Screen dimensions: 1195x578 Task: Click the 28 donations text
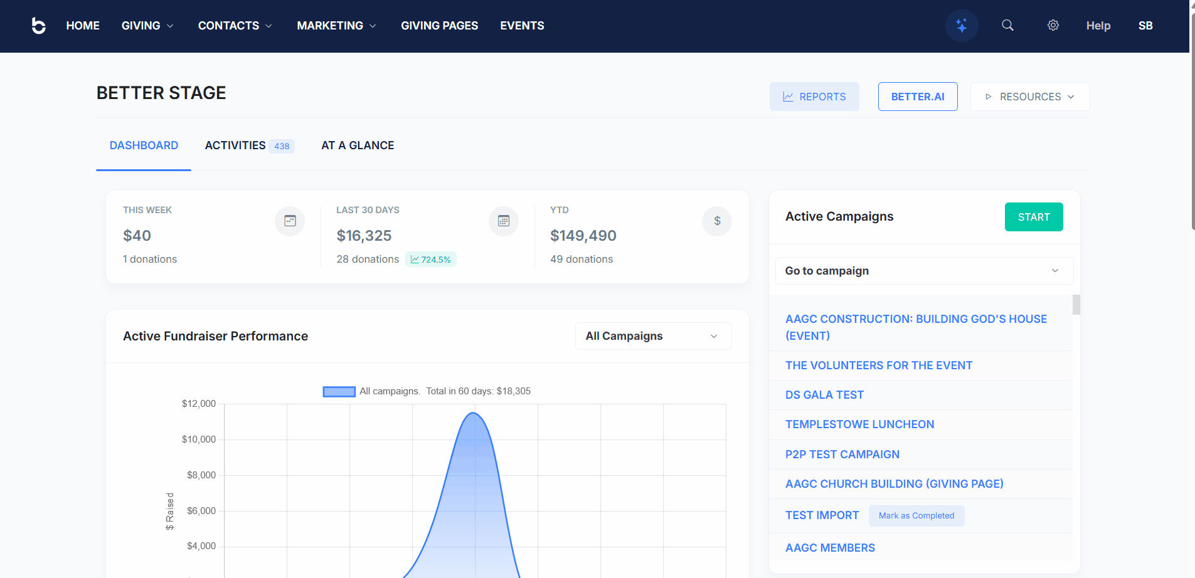tap(368, 260)
